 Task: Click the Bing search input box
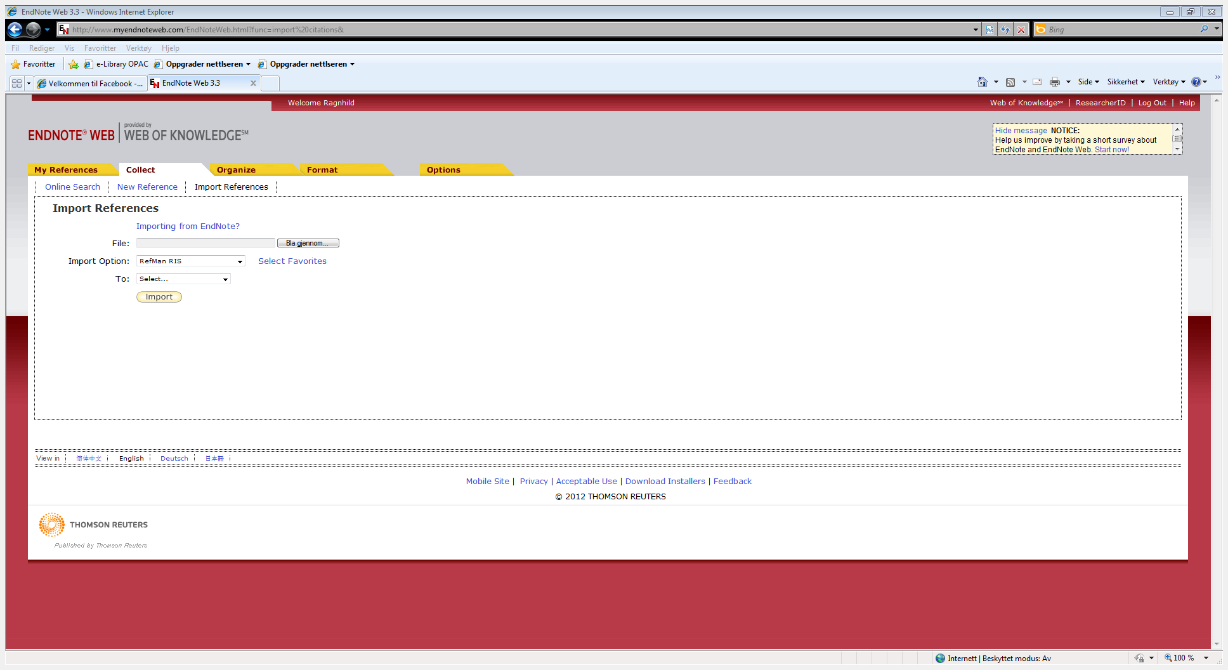click(x=1121, y=30)
